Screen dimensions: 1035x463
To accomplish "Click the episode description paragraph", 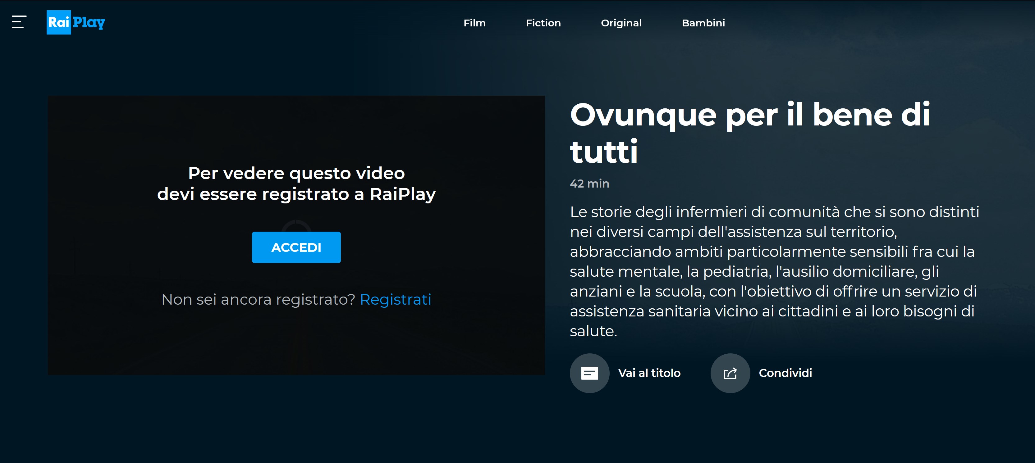I will click(x=774, y=271).
